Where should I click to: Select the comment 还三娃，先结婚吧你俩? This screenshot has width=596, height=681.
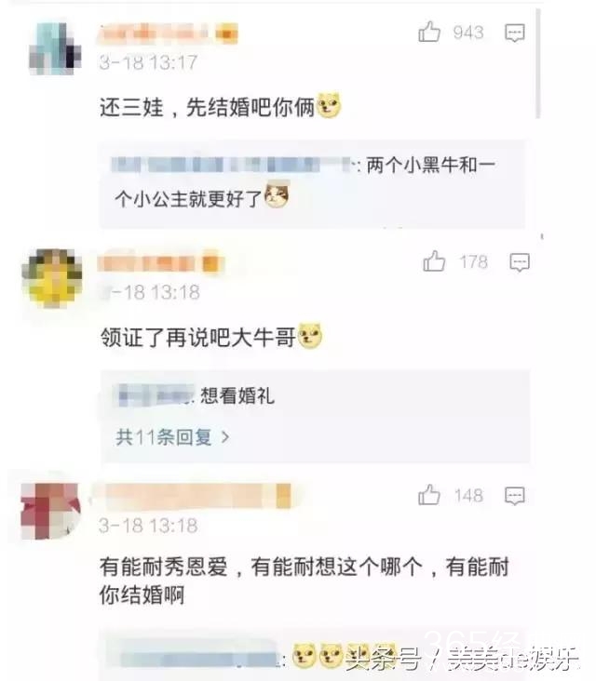tap(220, 107)
